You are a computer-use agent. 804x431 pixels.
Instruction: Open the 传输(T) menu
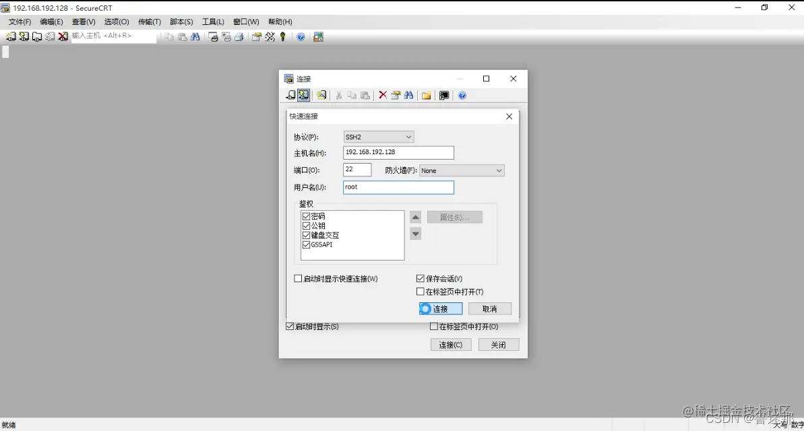coord(149,22)
